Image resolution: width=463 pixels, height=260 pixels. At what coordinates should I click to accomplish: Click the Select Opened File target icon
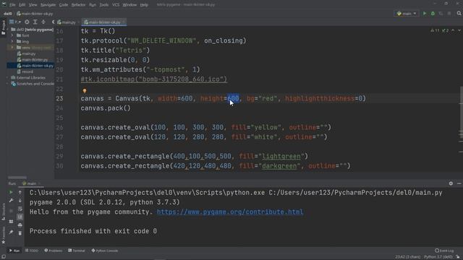click(x=27, y=22)
